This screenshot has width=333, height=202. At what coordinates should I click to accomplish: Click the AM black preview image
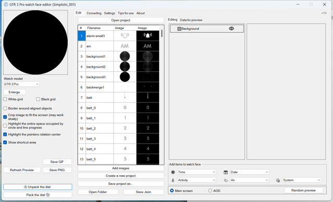[148, 46]
